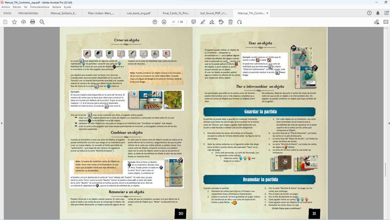Delete using the trash icon

pyautogui.click(x=230, y=22)
